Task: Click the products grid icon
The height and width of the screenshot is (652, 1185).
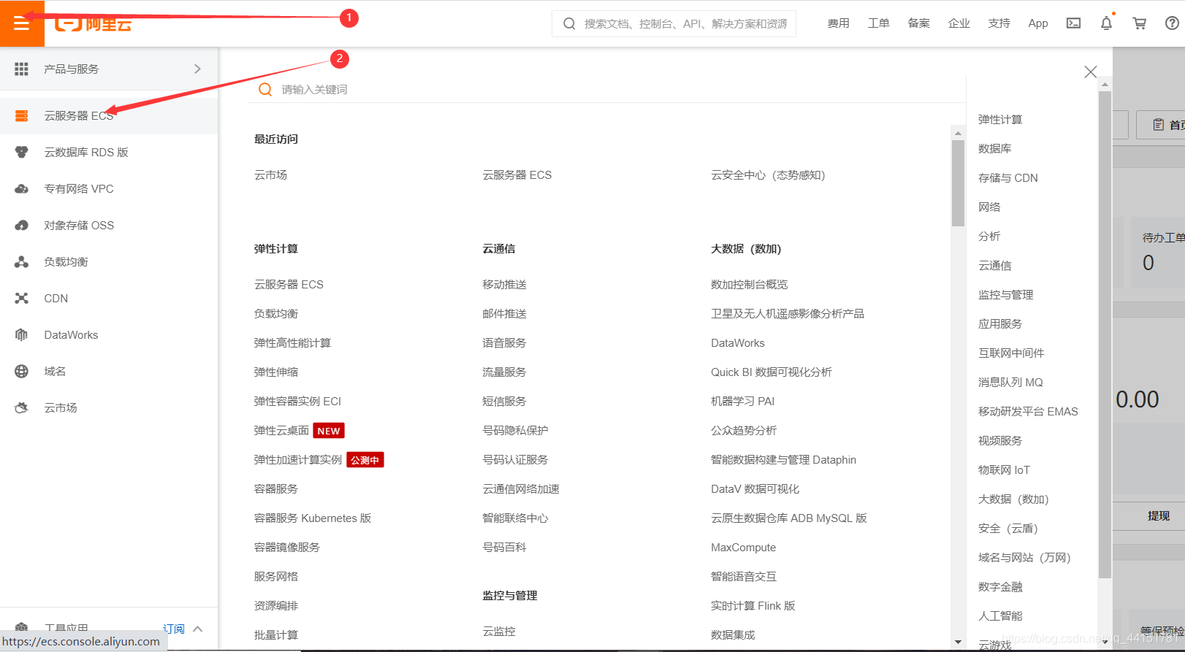Action: (x=21, y=69)
